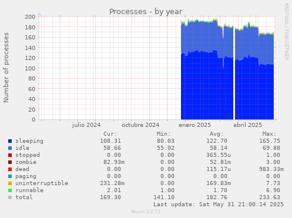Click the 160 y-axis tick label

[x=30, y=38]
